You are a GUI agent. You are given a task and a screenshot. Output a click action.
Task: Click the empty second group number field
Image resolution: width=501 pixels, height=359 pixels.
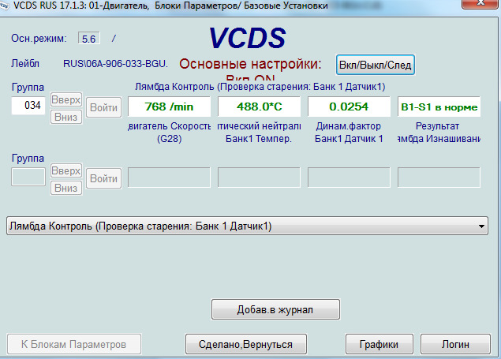[28, 177]
